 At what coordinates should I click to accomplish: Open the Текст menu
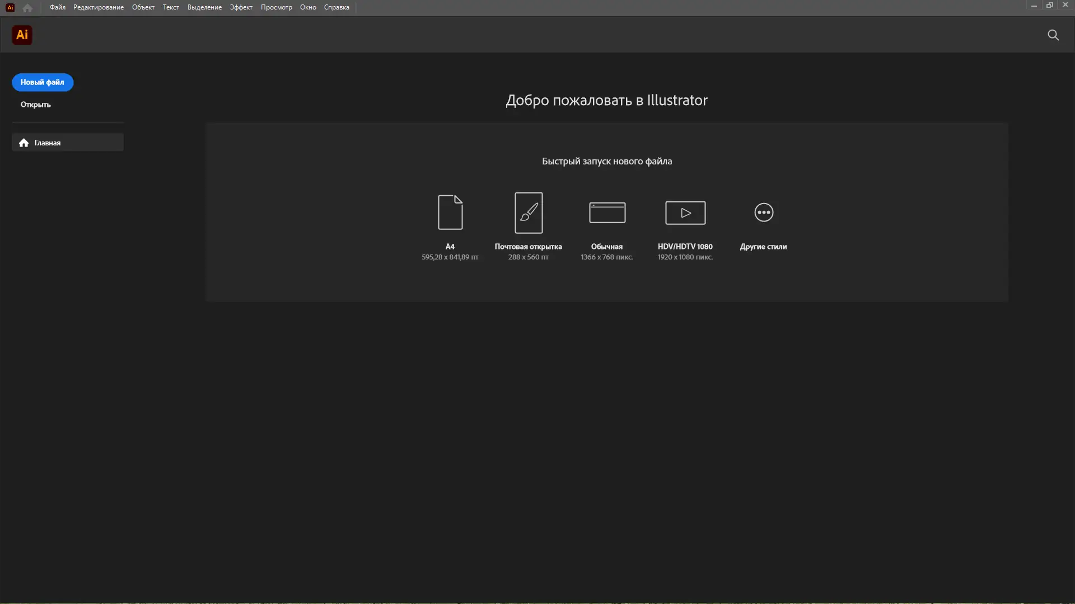point(171,7)
